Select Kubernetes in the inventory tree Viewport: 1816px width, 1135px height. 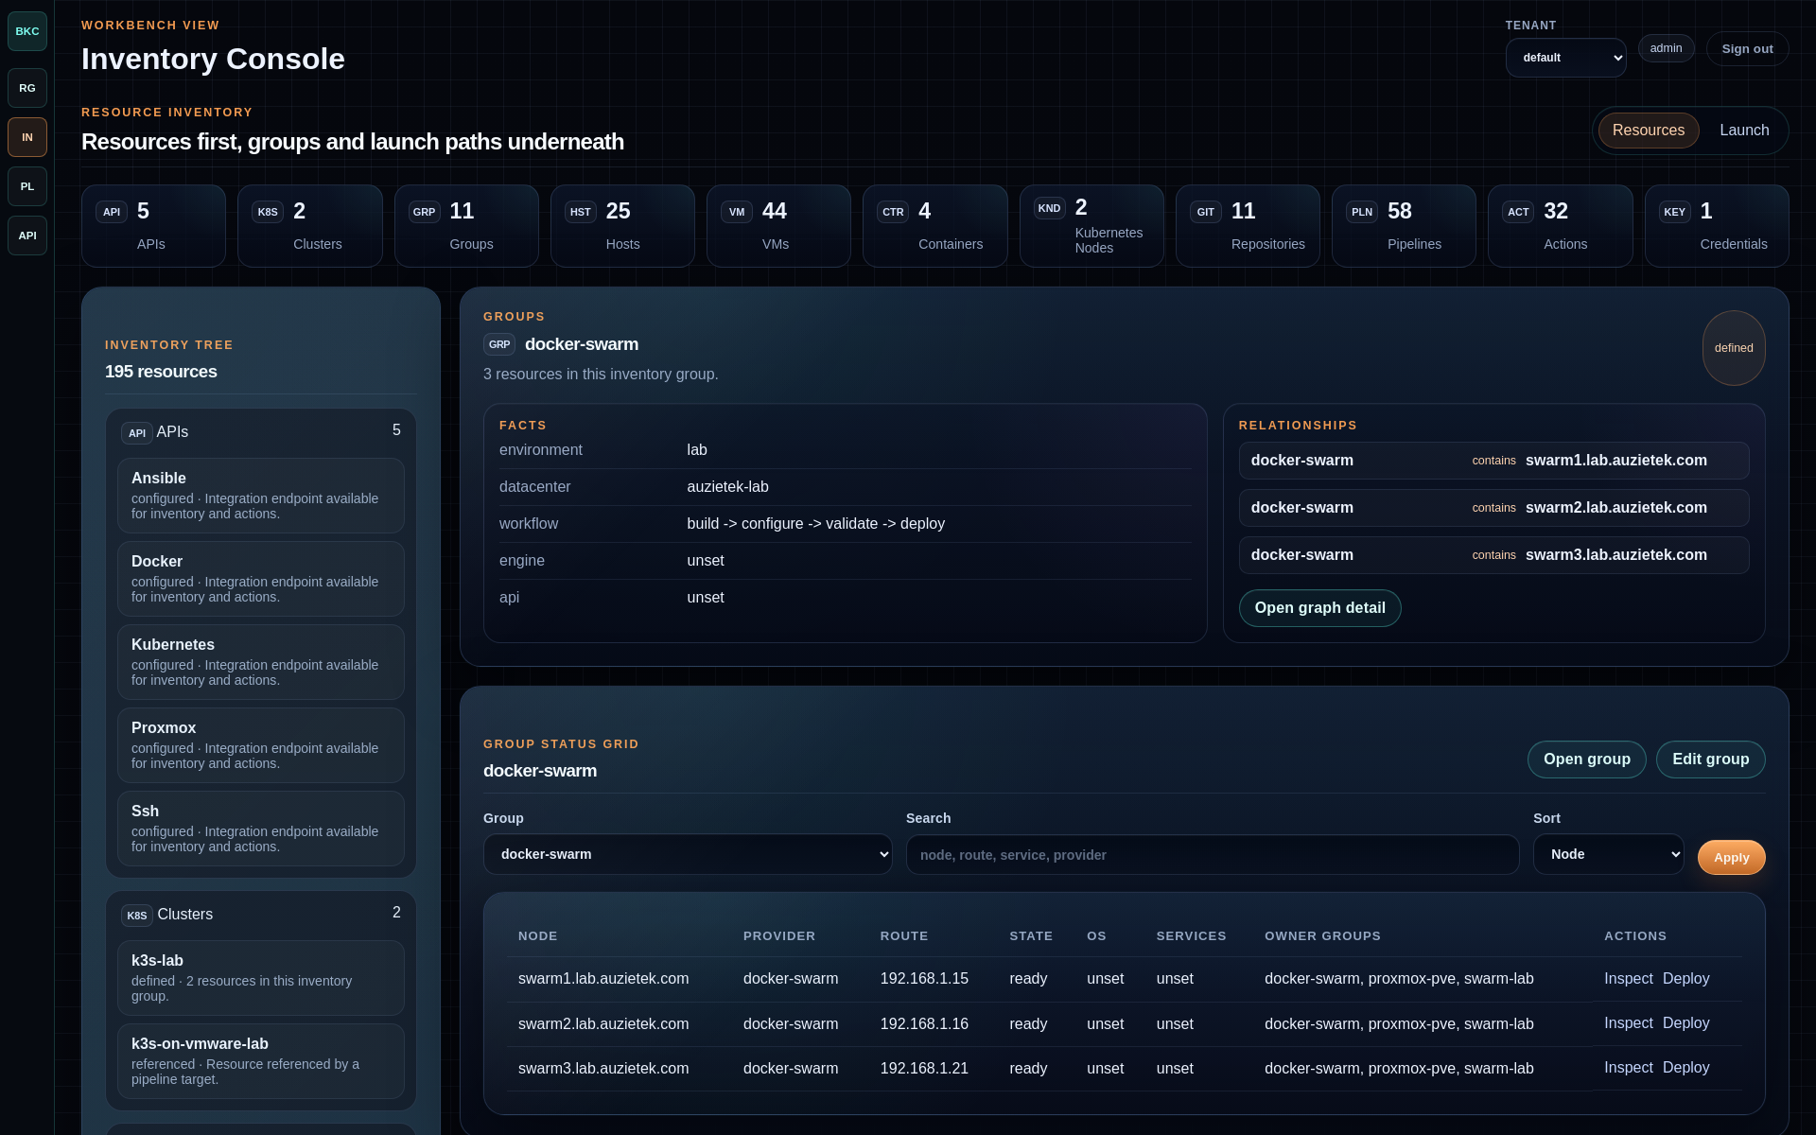pos(261,662)
